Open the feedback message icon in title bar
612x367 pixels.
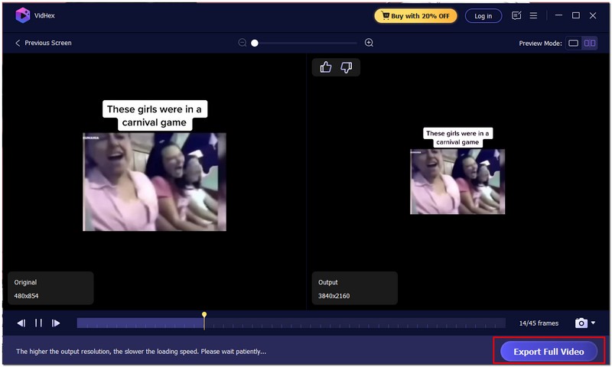tap(516, 15)
